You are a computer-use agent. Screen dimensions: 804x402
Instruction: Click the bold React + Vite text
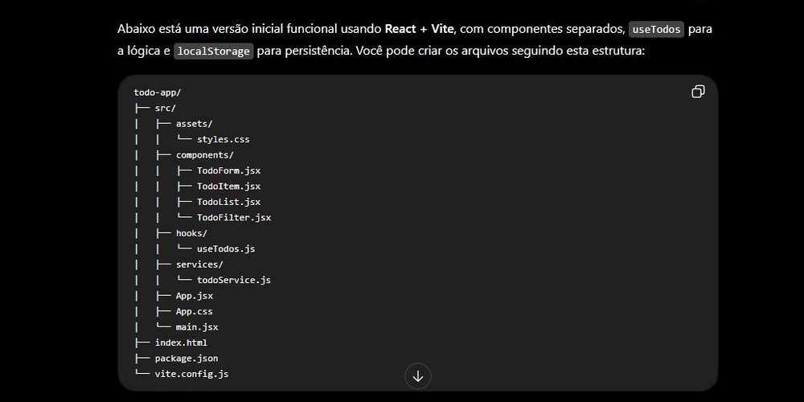[419, 29]
